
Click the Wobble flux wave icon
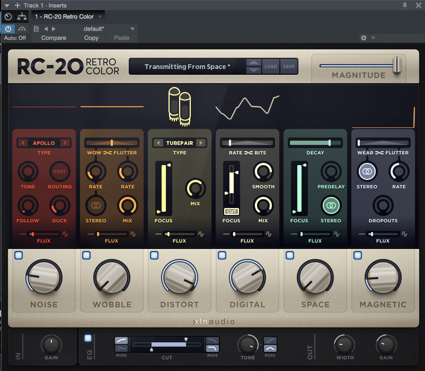click(133, 234)
